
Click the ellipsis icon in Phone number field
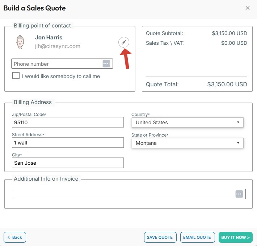[x=106, y=64]
